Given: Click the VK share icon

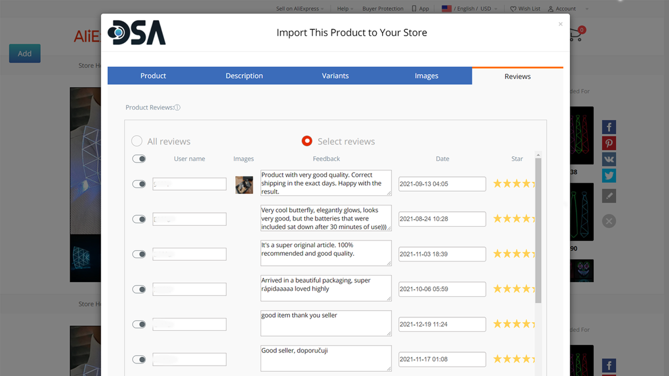Looking at the screenshot, I should click(608, 159).
